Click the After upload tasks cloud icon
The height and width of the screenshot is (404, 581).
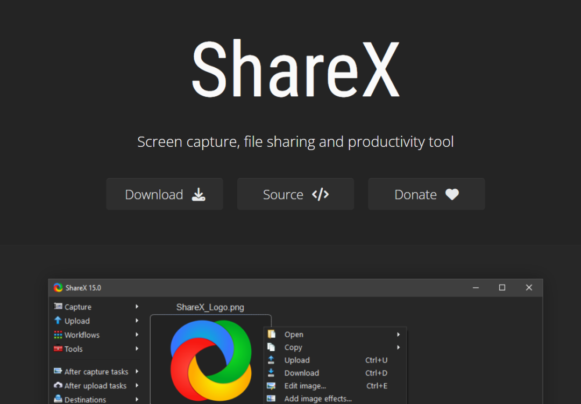[x=58, y=385]
